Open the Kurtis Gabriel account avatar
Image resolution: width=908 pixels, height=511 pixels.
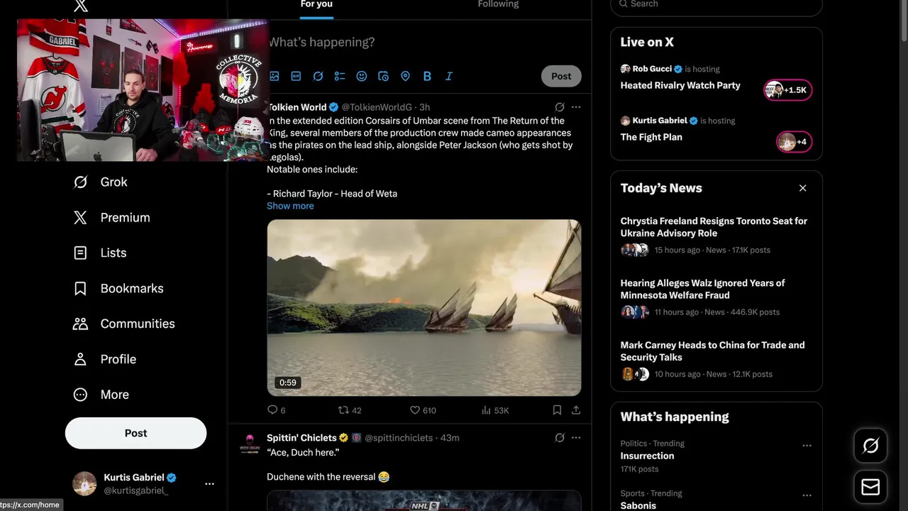[x=84, y=483]
